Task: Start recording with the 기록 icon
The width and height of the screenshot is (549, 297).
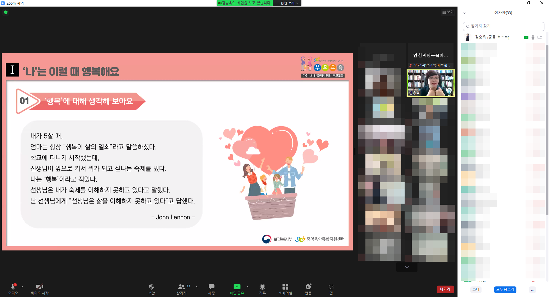Action: tap(262, 287)
